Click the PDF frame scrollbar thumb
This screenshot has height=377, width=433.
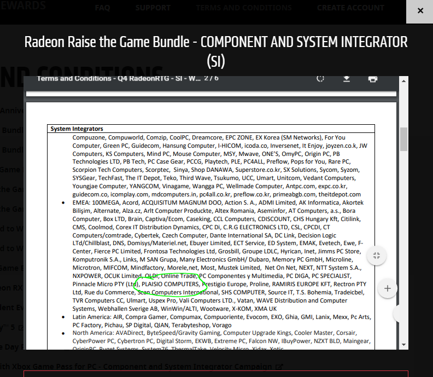pos(403,139)
